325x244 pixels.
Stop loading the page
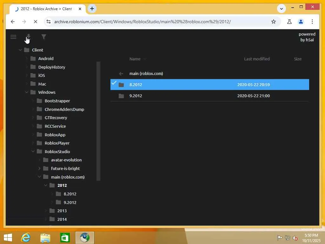point(36,22)
